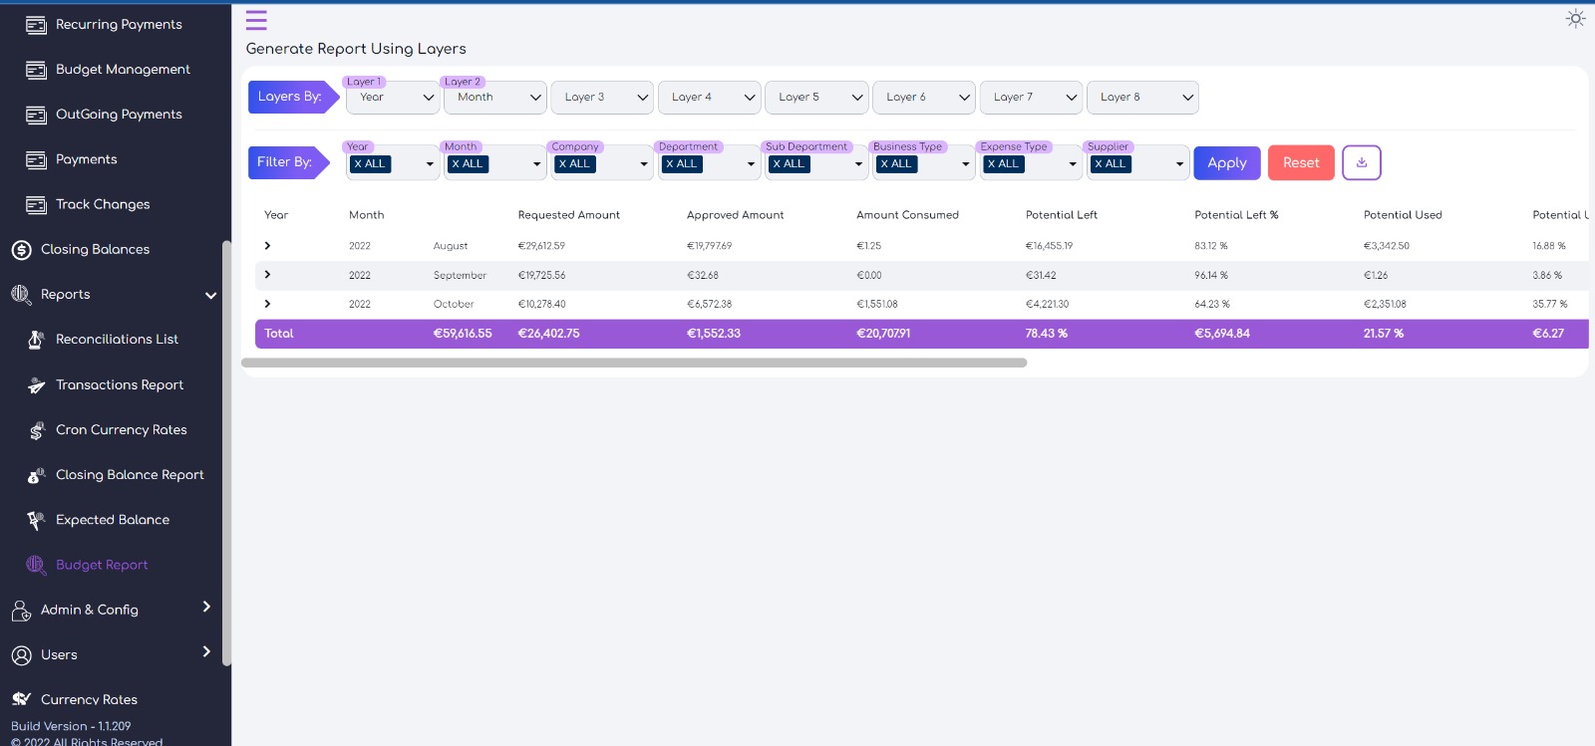Click the Closing Balances dollar icon
Screen dimensions: 1595x746
coord(21,250)
